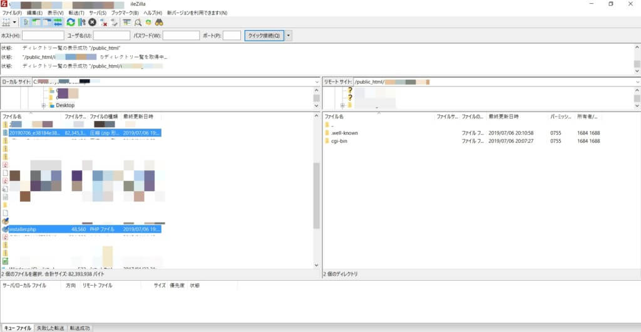This screenshot has height=332, width=641.
Task: Toggle the message log display icon
Action: pyautogui.click(x=26, y=22)
